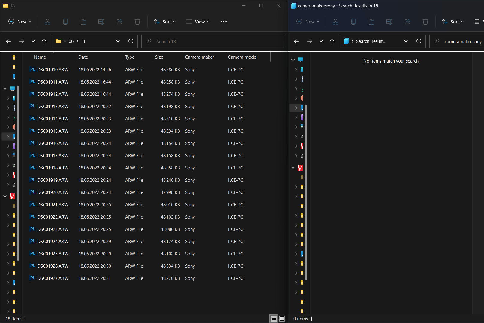
Task: Open the Sort dropdown in left pane
Action: click(164, 21)
